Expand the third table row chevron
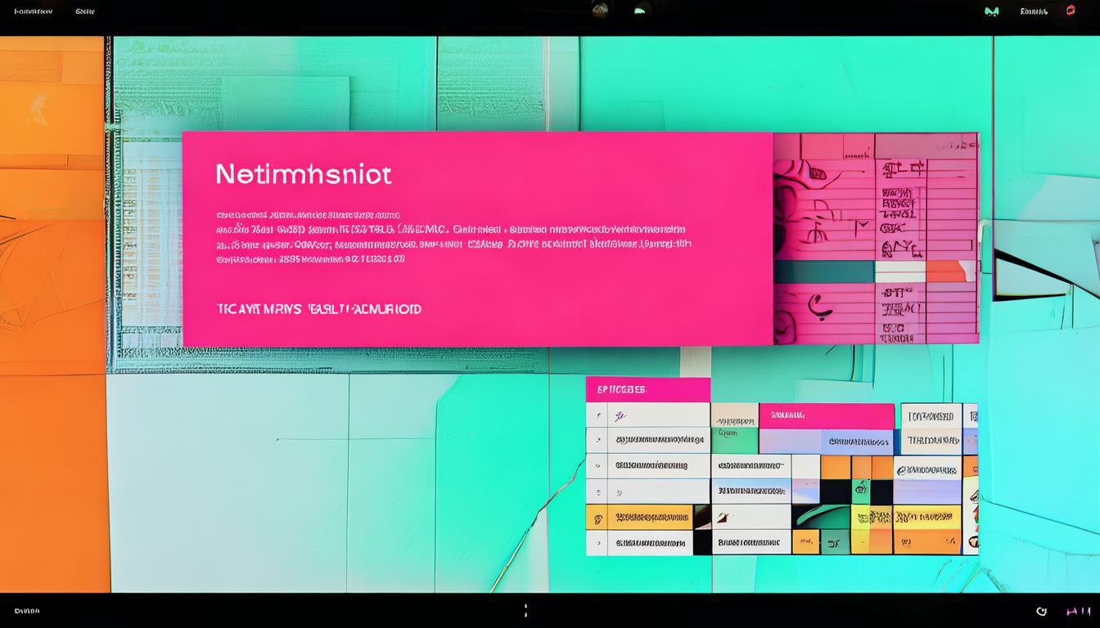This screenshot has height=628, width=1100. click(597, 466)
